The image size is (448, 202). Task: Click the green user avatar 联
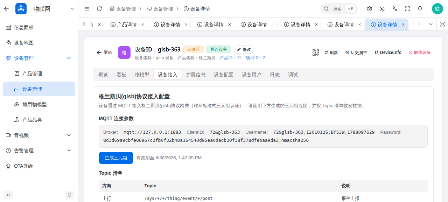(x=437, y=9)
